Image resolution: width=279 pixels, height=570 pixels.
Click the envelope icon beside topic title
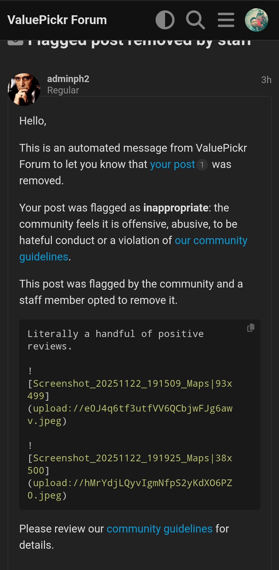(x=16, y=42)
